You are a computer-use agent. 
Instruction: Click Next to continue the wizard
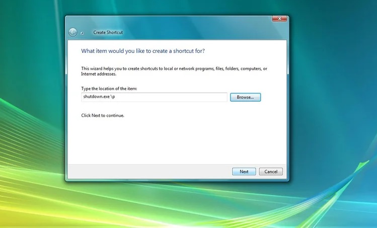click(x=244, y=172)
